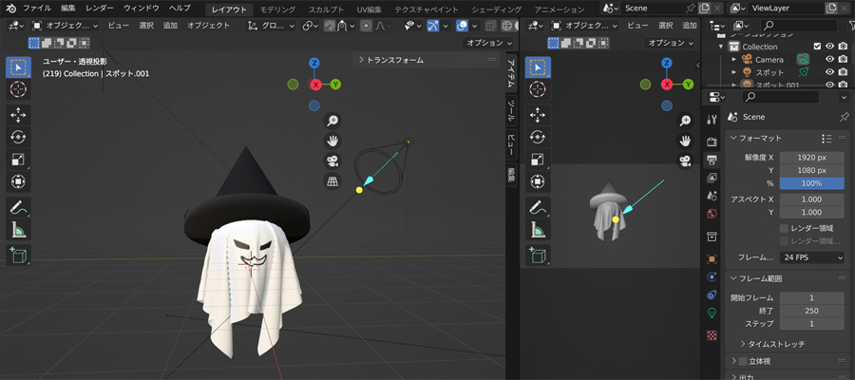The image size is (855, 380).
Task: Open the フレームレート 24 FPS dropdown
Action: pyautogui.click(x=812, y=257)
